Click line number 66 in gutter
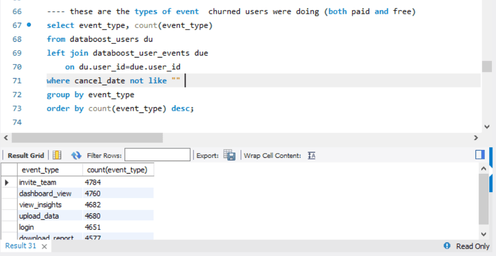 click(17, 12)
